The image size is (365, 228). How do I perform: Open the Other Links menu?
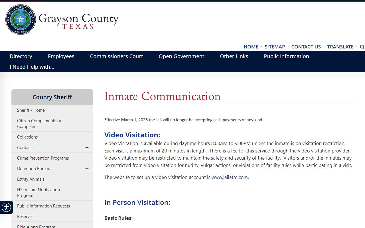pos(234,56)
